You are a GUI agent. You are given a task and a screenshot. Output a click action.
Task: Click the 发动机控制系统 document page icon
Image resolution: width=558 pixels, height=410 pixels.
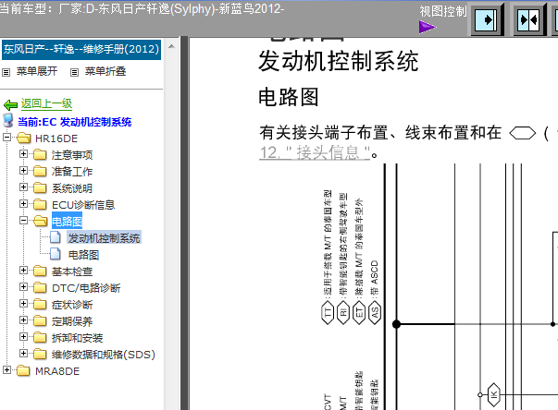[x=56, y=236]
